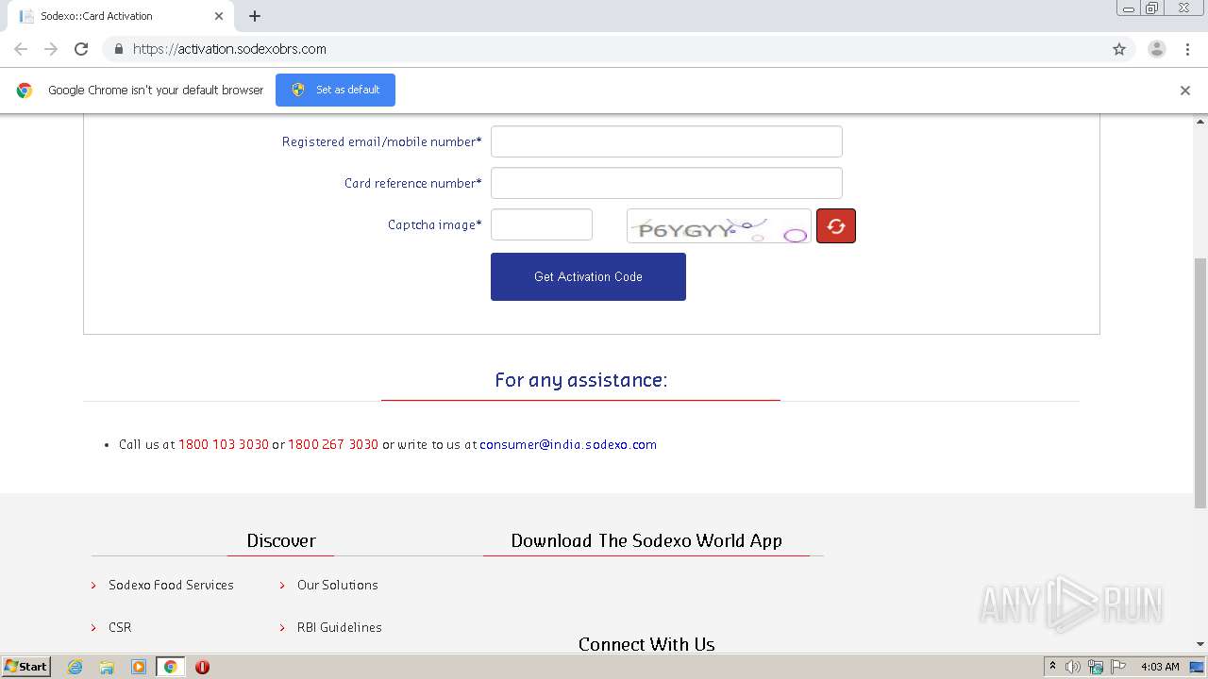Go forward in browser history
Viewport: 1208px width, 679px height.
pyautogui.click(x=51, y=49)
